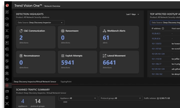Open the crossed-box icon at the sidebar bottom

tap(7, 104)
